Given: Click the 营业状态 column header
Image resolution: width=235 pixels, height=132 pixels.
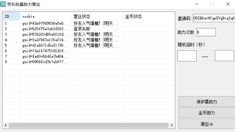Looking at the screenshot, I should tap(97, 17).
